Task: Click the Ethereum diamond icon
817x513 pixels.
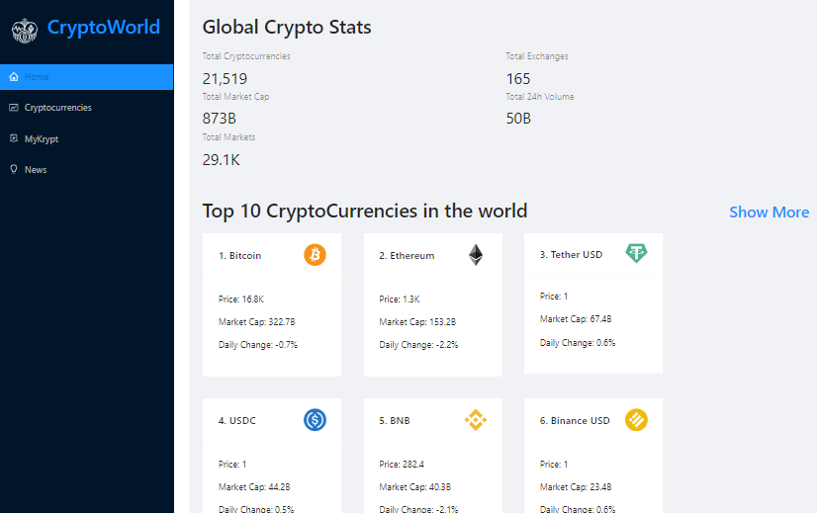Action: pos(476,255)
